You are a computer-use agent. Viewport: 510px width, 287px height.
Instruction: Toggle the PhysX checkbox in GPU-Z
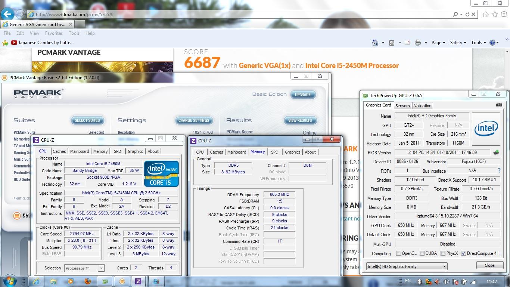443,253
